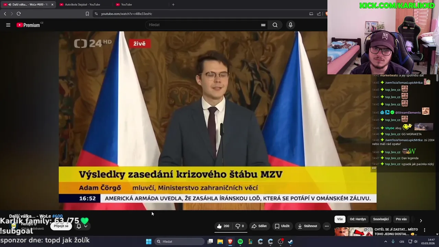
Task: Toggle the notification bell for Herdyn
Action: tap(79, 226)
